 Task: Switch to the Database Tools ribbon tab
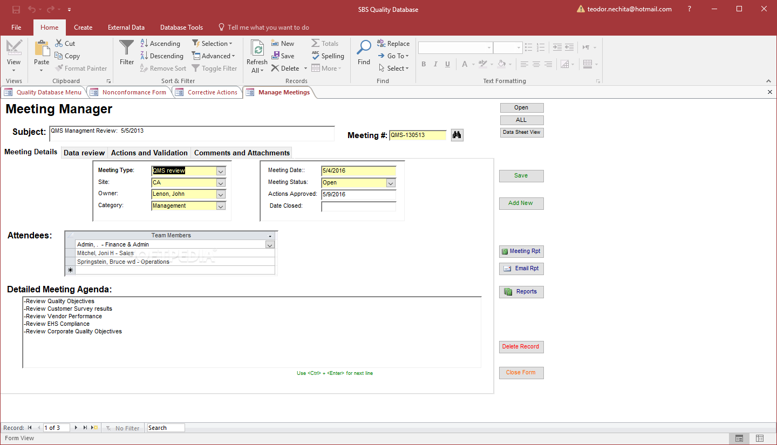pyautogui.click(x=182, y=28)
